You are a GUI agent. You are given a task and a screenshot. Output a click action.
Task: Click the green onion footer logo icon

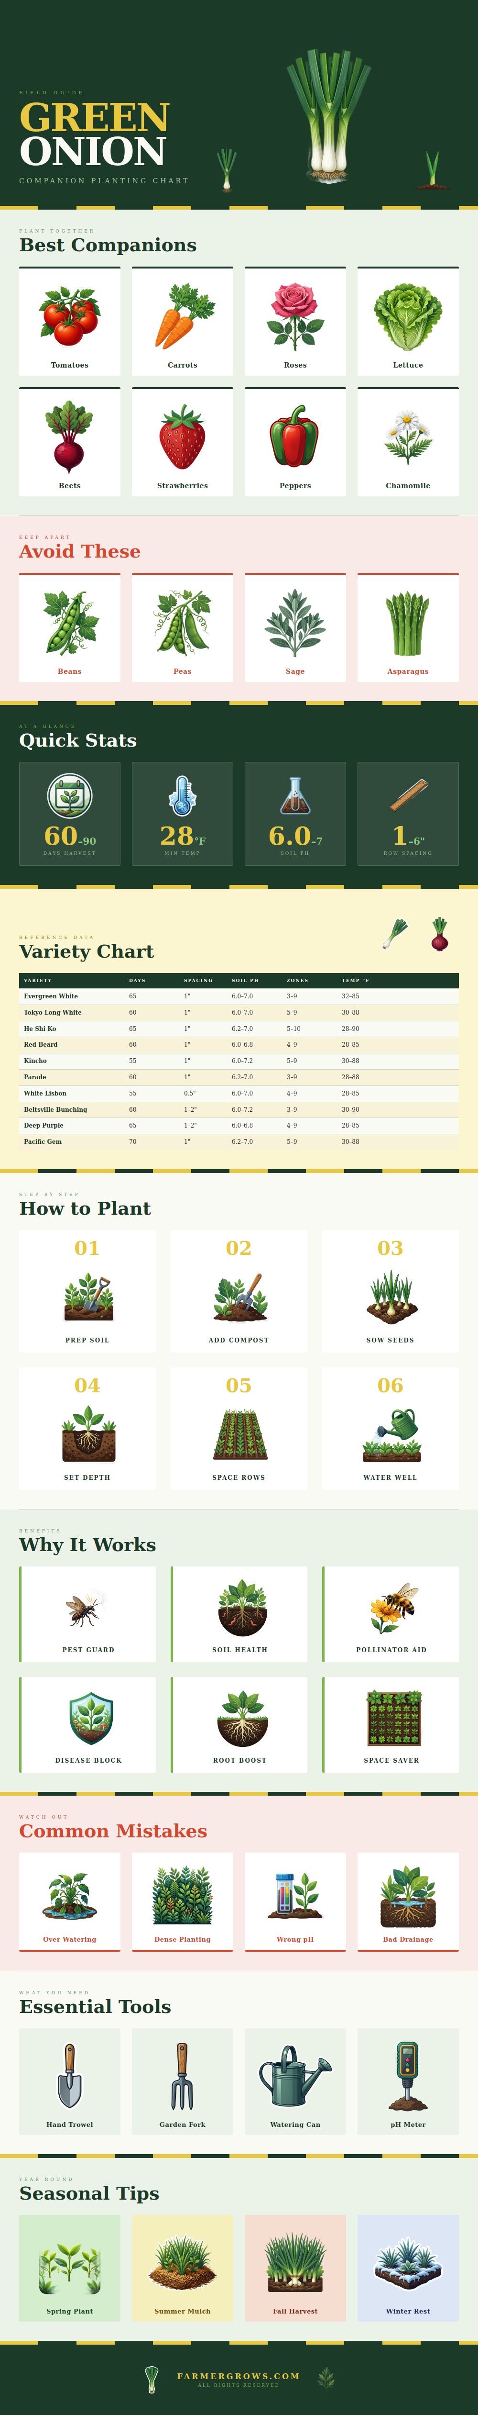point(152,2379)
